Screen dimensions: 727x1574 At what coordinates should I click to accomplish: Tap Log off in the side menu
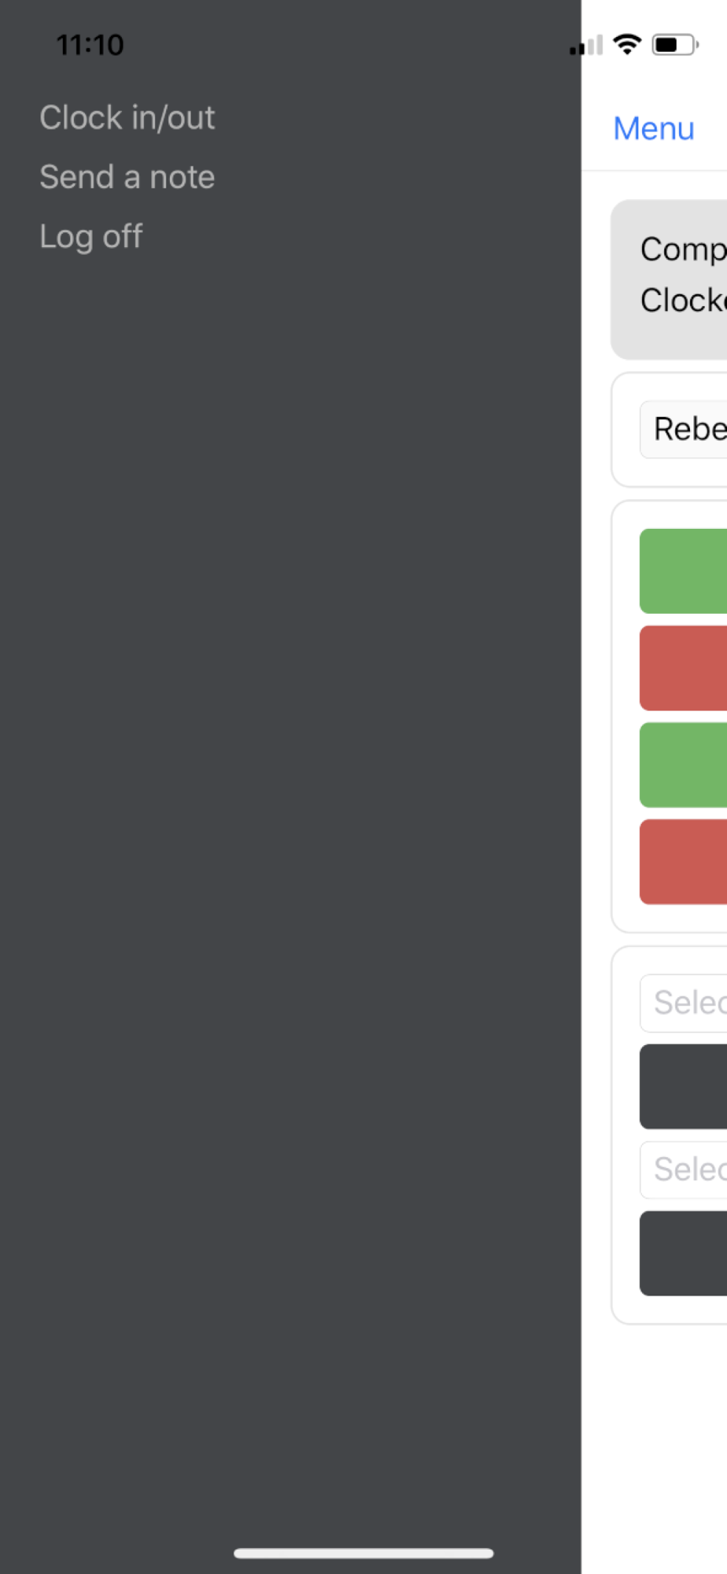point(90,237)
